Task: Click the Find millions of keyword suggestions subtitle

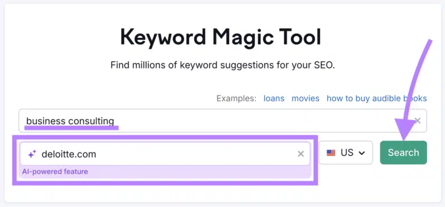Action: click(x=223, y=65)
